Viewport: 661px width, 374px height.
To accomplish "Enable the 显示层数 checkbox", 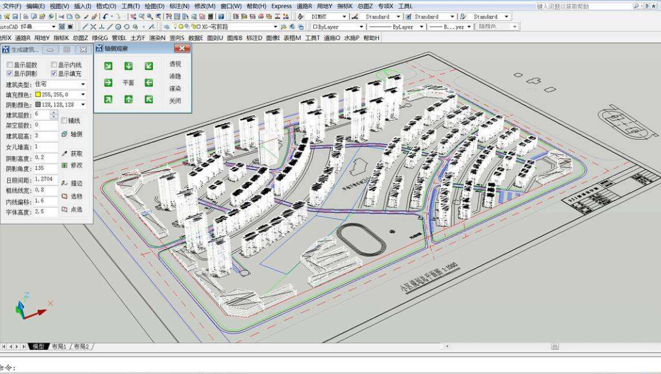I will click(10, 65).
